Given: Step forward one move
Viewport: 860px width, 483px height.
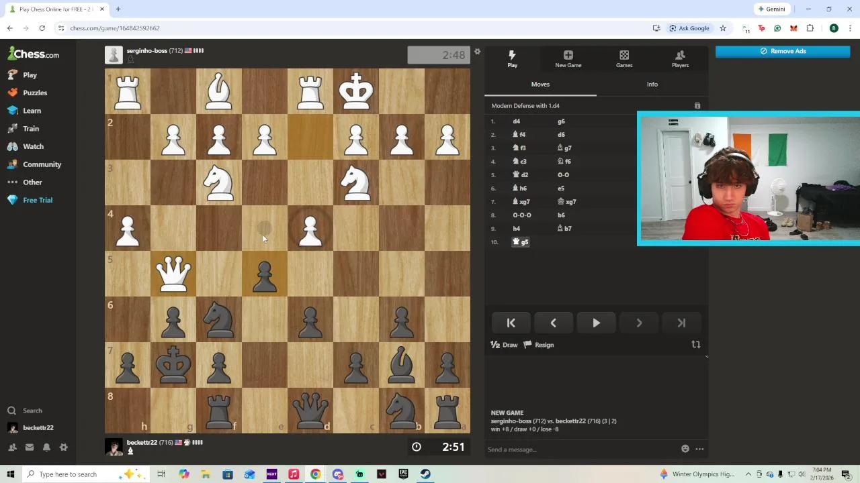Looking at the screenshot, I should pyautogui.click(x=639, y=323).
